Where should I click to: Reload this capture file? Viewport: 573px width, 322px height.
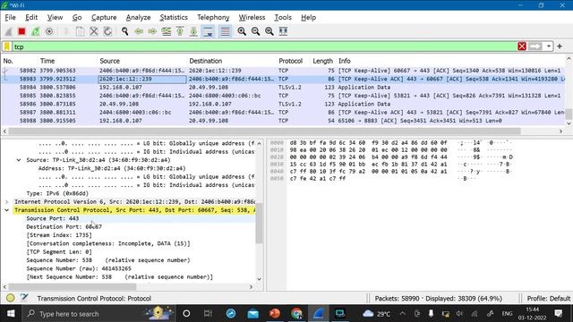point(107,32)
